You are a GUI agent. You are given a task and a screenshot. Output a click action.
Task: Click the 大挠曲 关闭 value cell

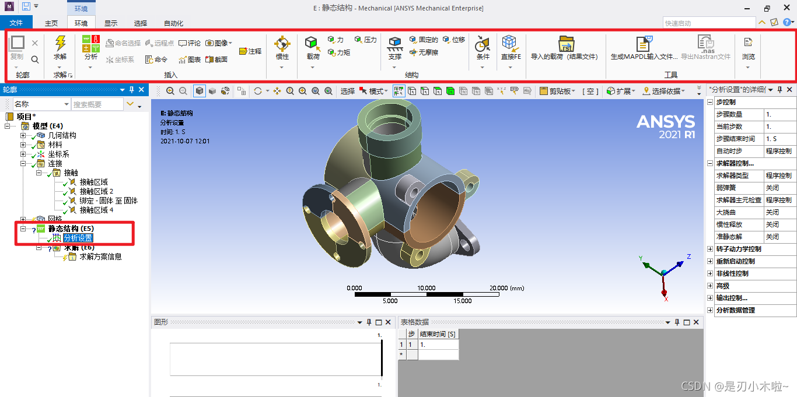(x=779, y=212)
